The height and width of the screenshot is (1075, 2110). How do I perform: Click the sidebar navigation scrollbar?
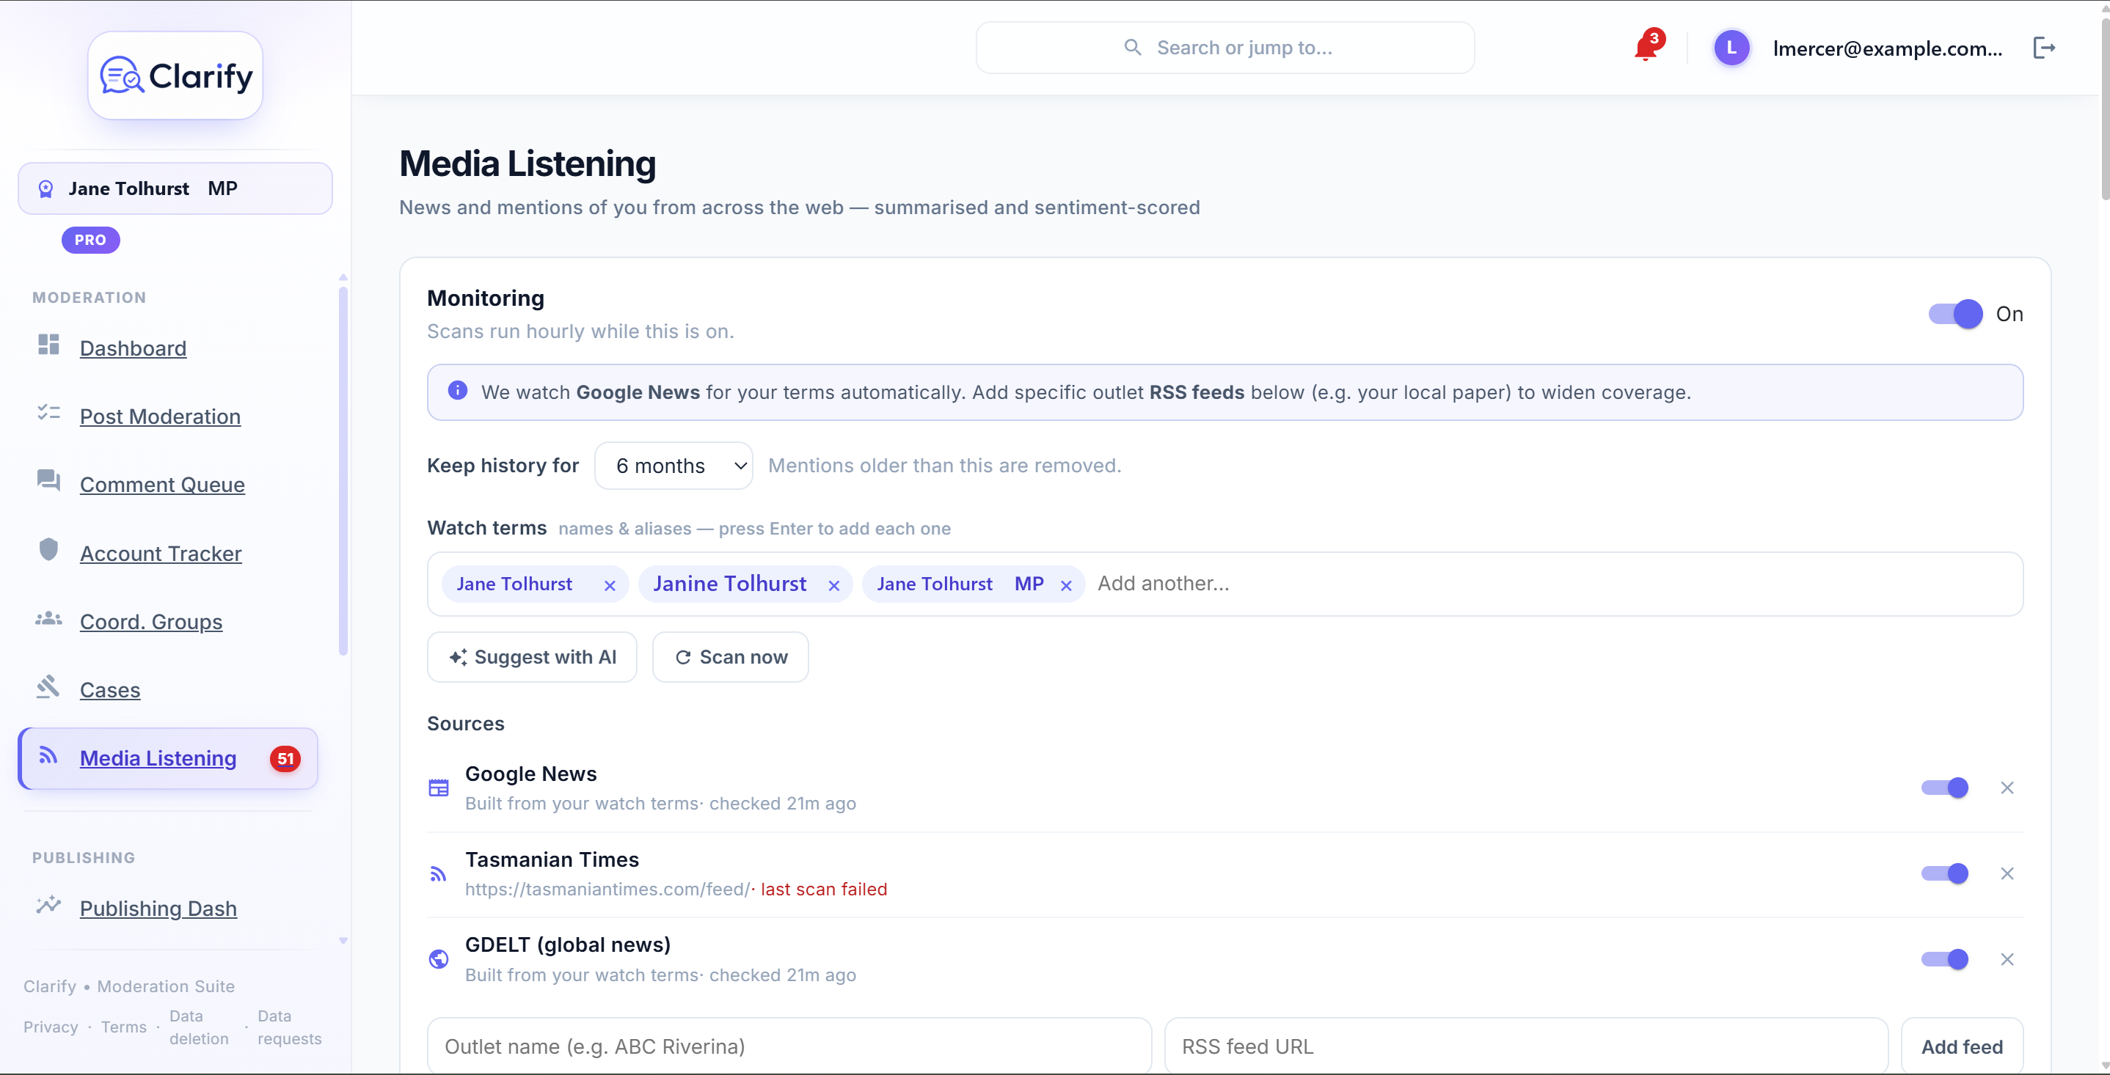[x=343, y=471]
